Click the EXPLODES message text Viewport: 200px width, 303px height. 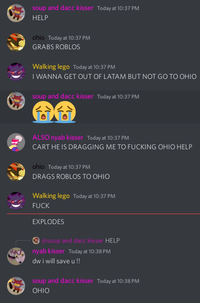tap(48, 222)
